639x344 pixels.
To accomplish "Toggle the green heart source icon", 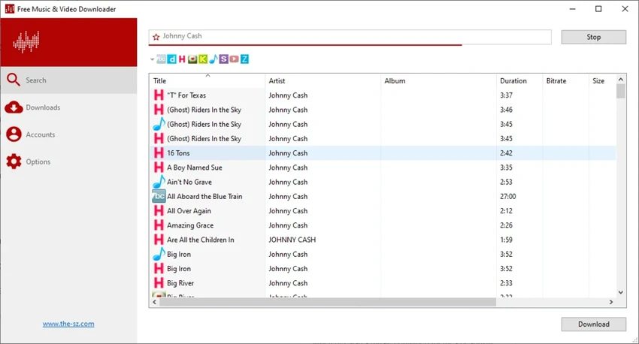I will click(192, 59).
